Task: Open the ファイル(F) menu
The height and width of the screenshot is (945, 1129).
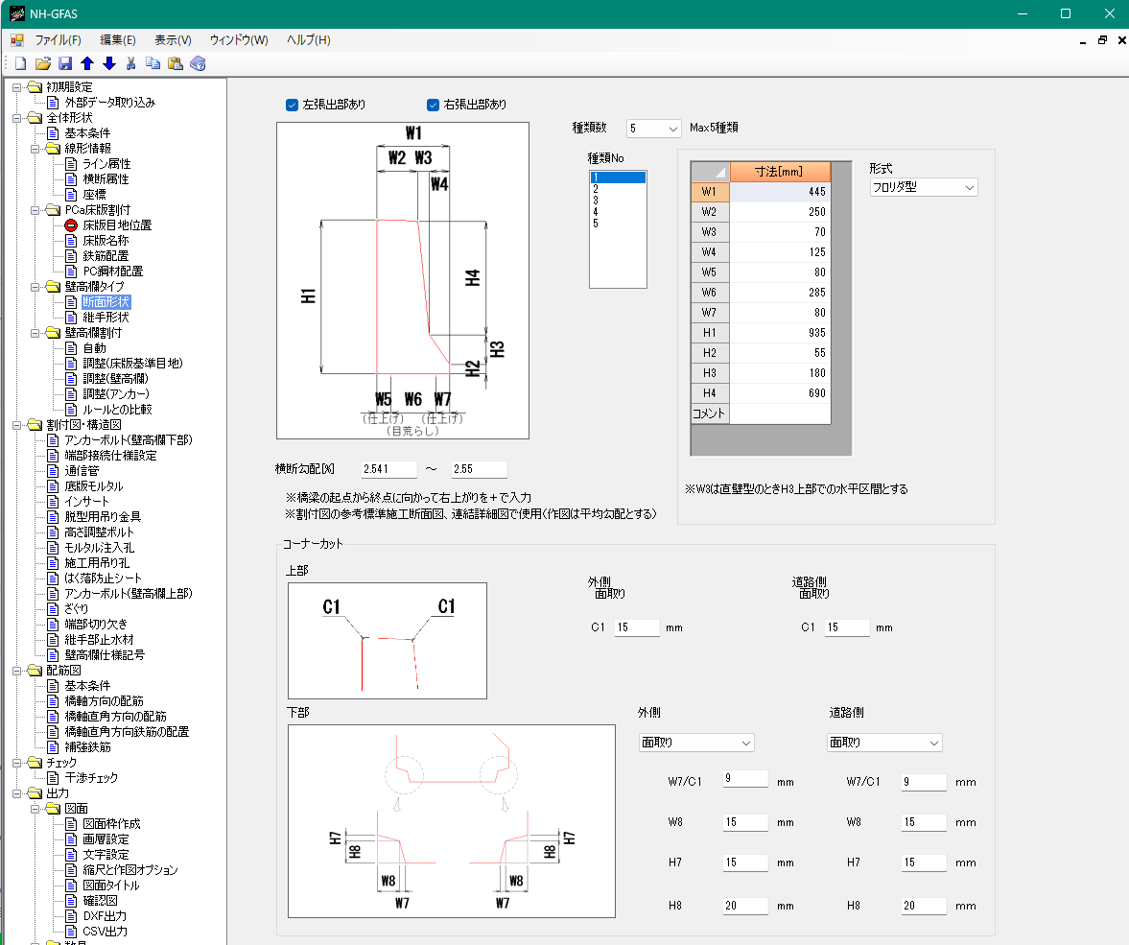Action: tap(58, 40)
